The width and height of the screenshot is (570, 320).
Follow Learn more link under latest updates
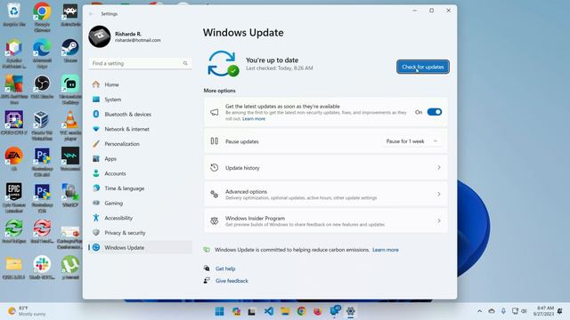[254, 119]
